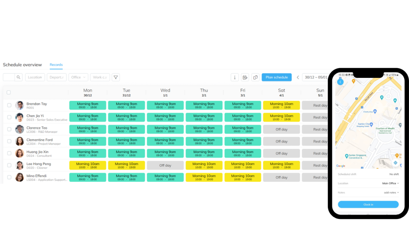The height and width of the screenshot is (230, 409).
Task: Click the search text field
Action: coord(9,77)
